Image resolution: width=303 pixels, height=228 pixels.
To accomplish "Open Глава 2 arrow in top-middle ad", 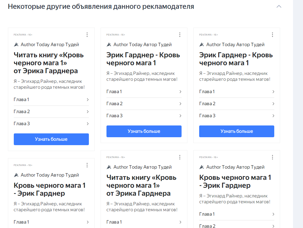I will 180,104.
